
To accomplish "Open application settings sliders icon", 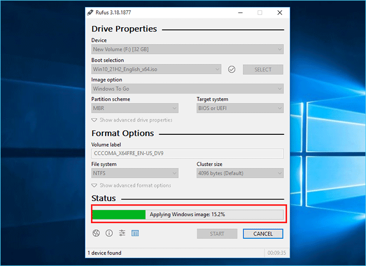I will (122, 233).
